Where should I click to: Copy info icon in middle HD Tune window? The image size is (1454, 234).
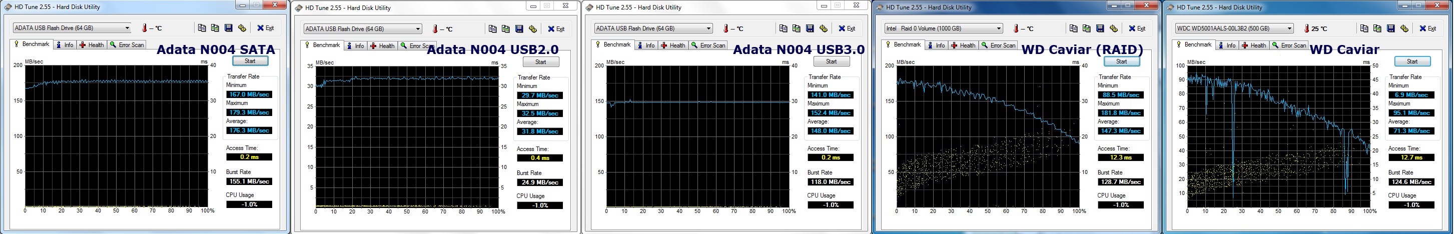coord(784,28)
